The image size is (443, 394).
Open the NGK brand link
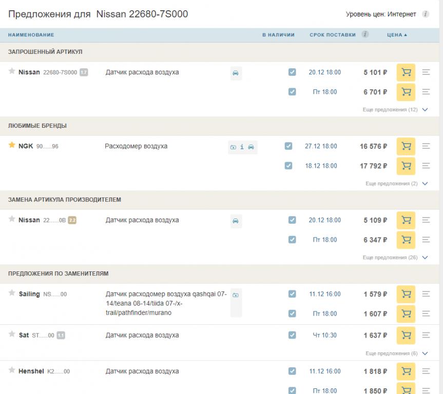point(26,146)
